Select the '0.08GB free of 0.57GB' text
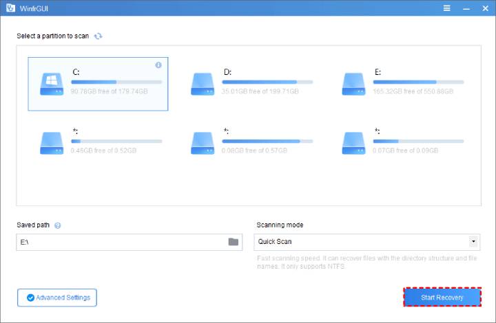 tap(254, 151)
